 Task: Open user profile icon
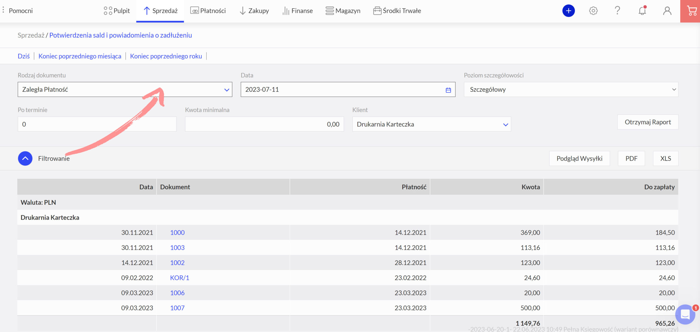667,11
